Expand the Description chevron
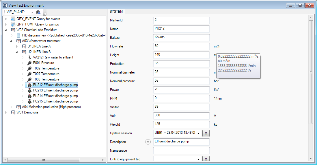The width and height of the screenshot is (317, 165). pos(148,142)
